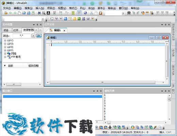Toggle auto-hide pin on 模板列表 panel
This screenshot has width=177, height=136.
point(165,91)
